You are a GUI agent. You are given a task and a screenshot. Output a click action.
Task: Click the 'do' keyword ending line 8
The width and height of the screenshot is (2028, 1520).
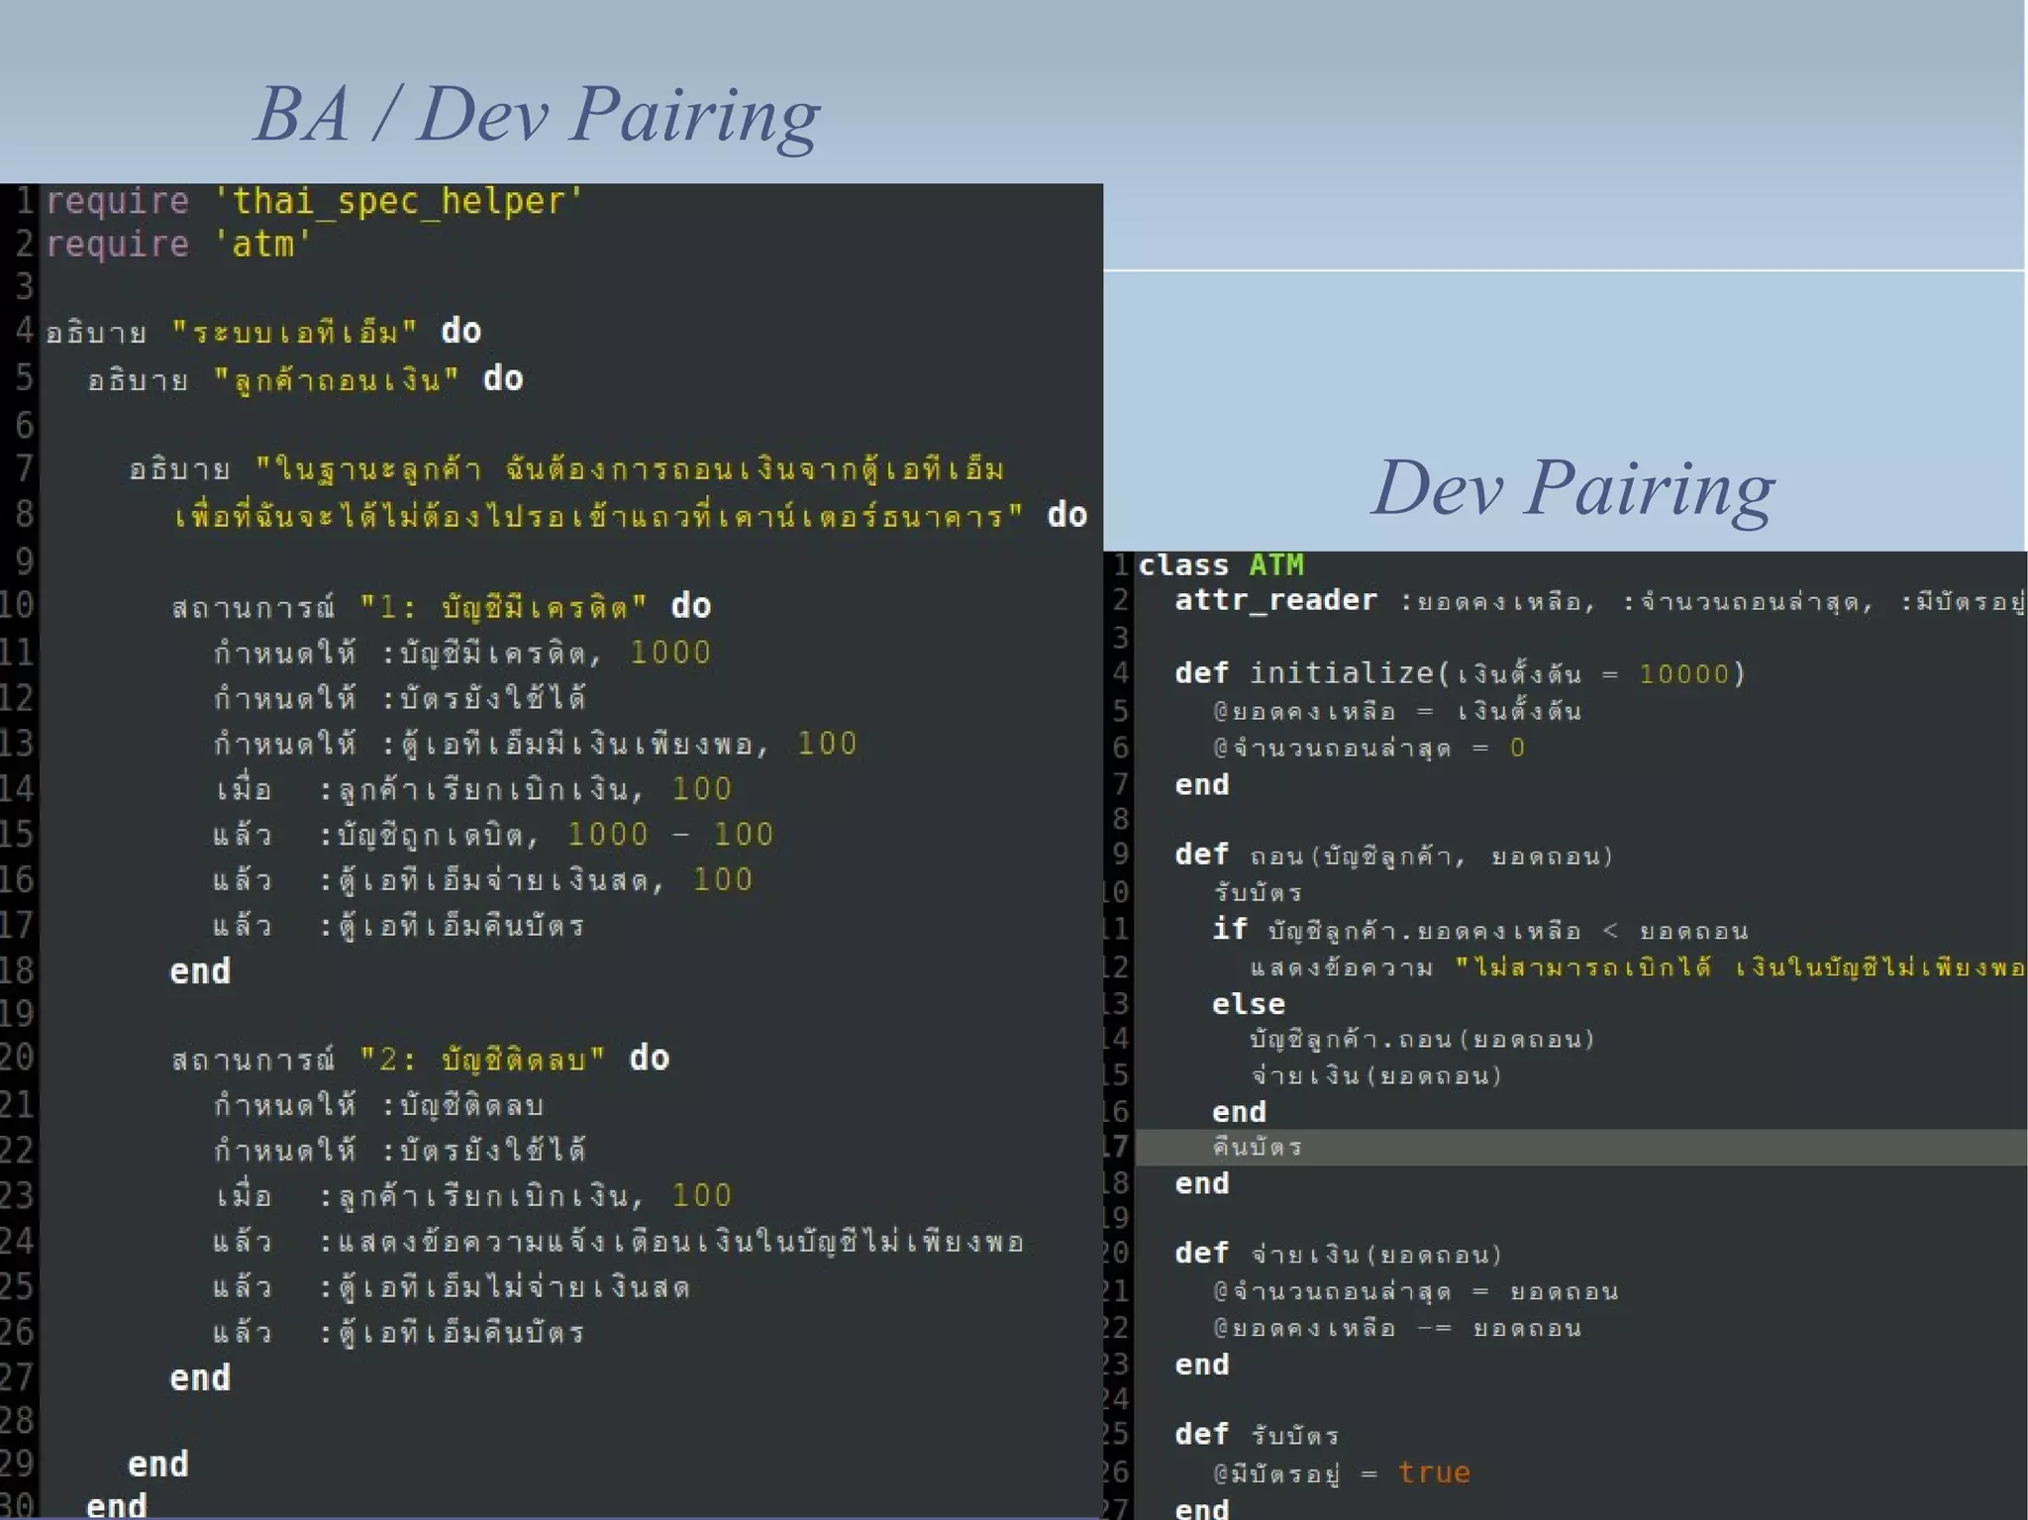click(x=1067, y=515)
